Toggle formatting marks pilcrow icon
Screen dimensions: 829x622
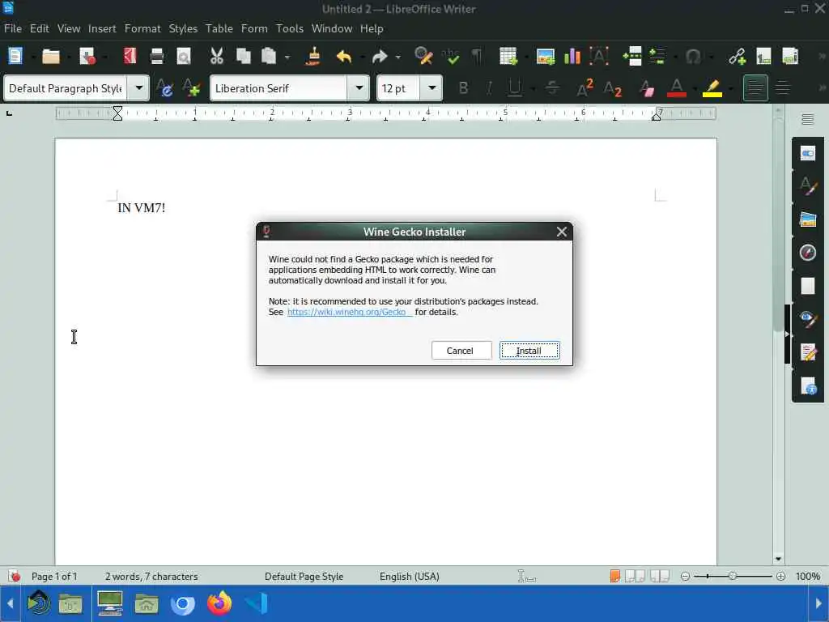pos(477,56)
